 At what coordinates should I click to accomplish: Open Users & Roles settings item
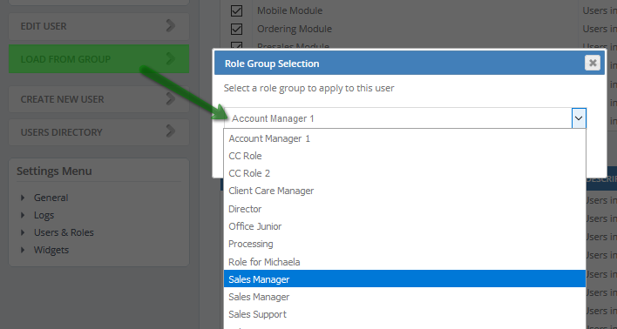pyautogui.click(x=64, y=232)
